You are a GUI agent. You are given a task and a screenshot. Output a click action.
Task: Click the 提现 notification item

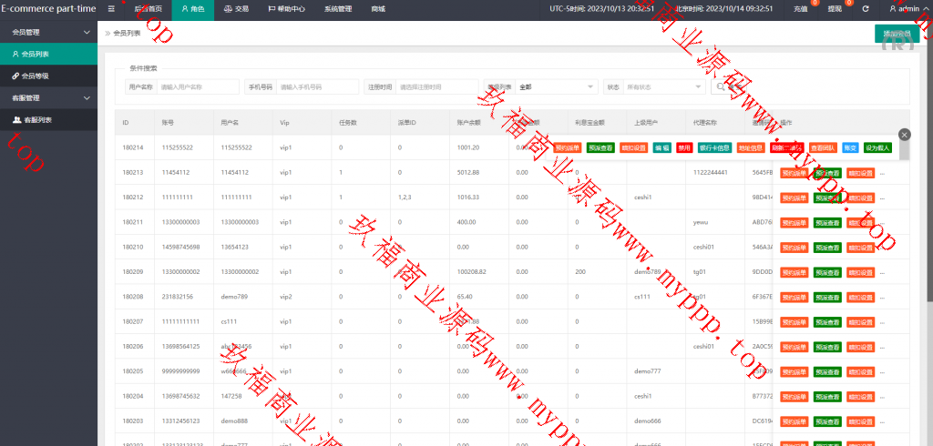tap(836, 8)
